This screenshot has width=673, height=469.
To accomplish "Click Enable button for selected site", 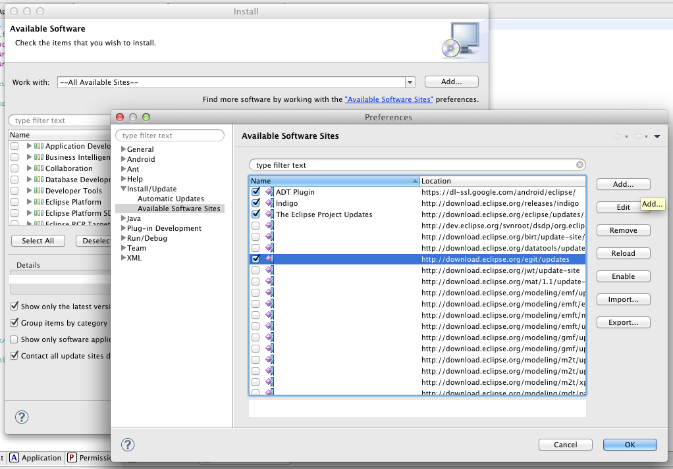I will tap(623, 276).
